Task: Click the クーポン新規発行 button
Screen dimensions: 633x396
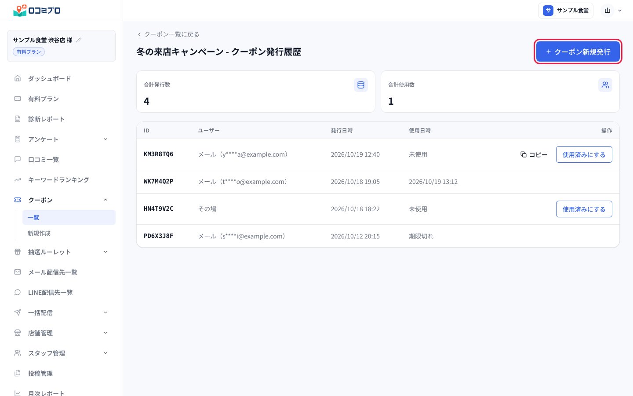Action: pos(578,52)
